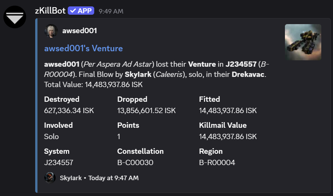Open the Venture ship thumbnail image

pos(303,42)
